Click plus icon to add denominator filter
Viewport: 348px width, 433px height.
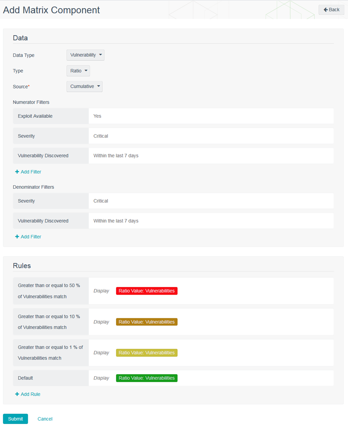click(x=17, y=237)
